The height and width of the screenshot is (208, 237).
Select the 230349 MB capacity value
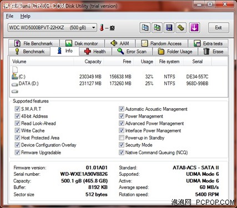90,77
